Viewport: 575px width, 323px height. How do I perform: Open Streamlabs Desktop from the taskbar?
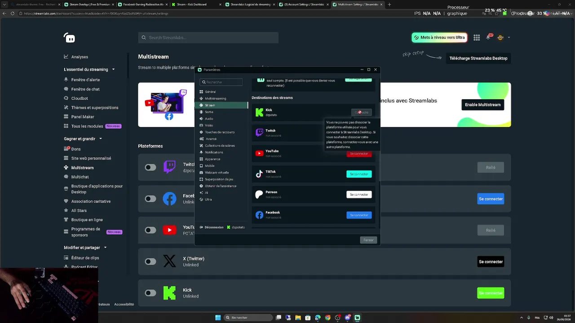click(358, 318)
